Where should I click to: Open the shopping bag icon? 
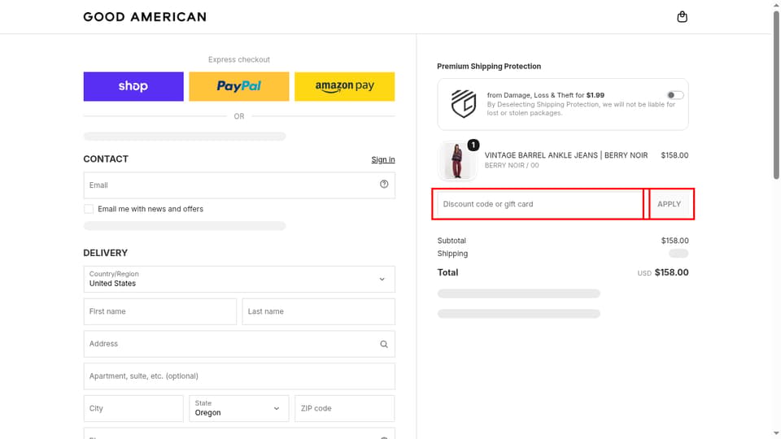(682, 17)
